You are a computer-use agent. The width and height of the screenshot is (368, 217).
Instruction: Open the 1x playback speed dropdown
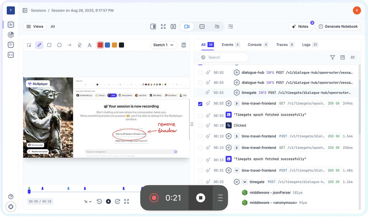coord(88,202)
